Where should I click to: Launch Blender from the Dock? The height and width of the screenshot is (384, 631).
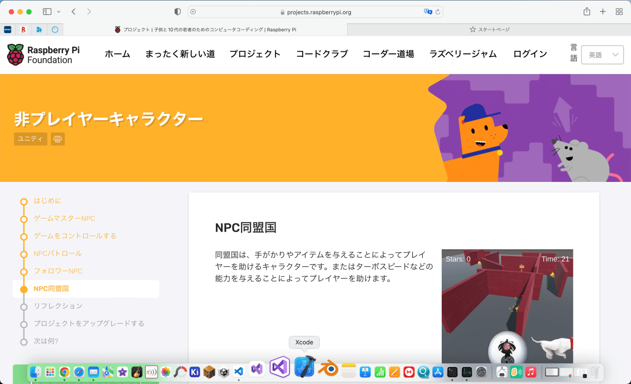pos(328,371)
